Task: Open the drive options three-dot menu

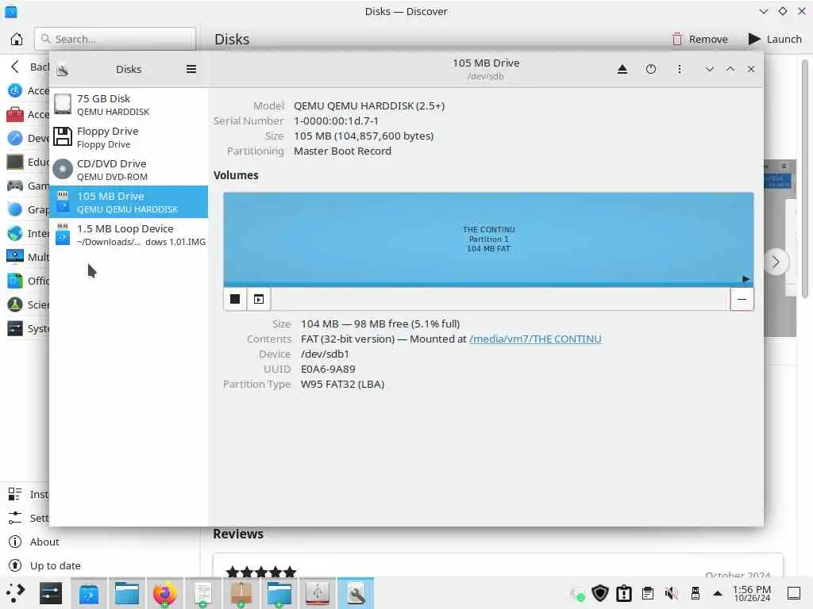Action: coord(680,70)
